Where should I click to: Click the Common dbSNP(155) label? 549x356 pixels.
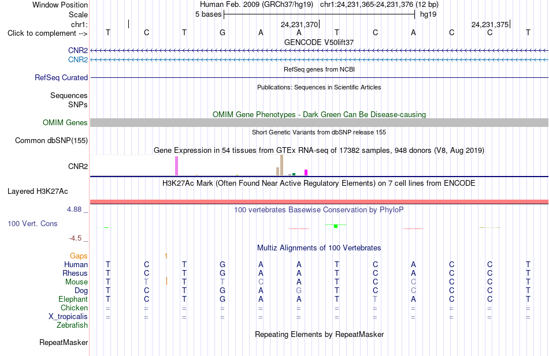click(x=51, y=141)
